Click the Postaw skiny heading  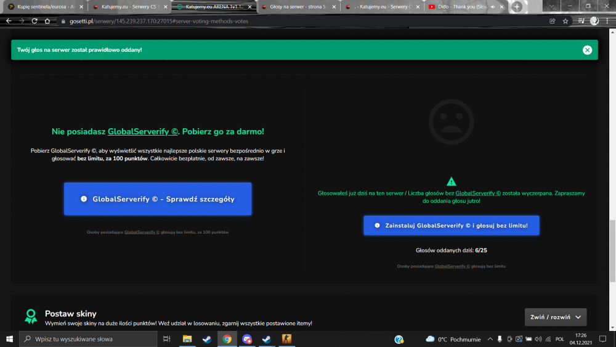coord(71,314)
